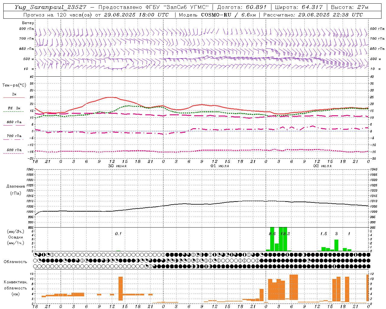Click the 18.2 three-hour precipitation value
The width and height of the screenshot is (386, 309).
click(x=285, y=234)
